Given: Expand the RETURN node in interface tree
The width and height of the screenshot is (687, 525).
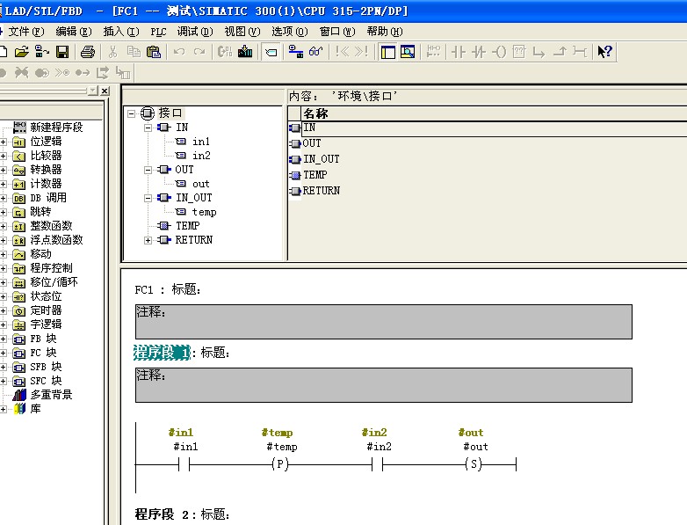Looking at the screenshot, I should [x=148, y=240].
